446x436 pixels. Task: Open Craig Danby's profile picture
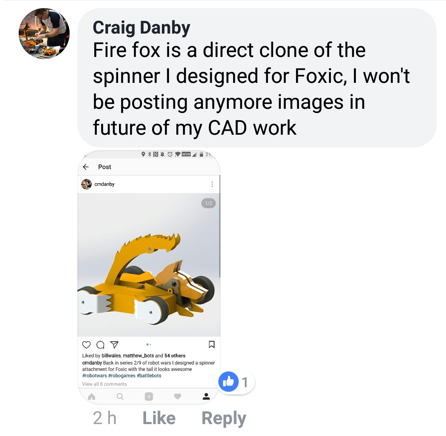point(44,33)
